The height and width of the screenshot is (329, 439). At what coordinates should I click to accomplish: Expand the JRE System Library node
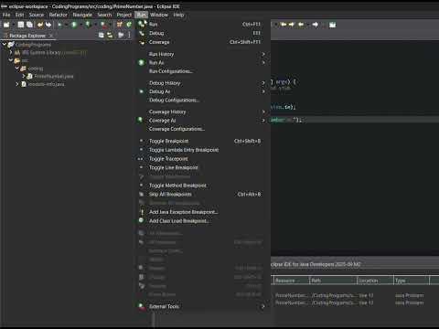pyautogui.click(x=11, y=52)
